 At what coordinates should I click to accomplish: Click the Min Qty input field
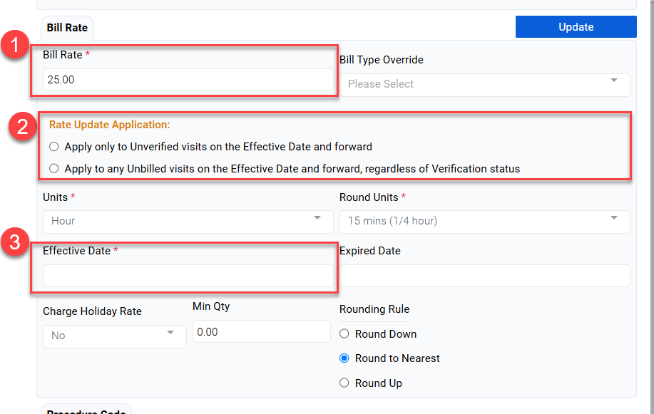click(x=261, y=332)
